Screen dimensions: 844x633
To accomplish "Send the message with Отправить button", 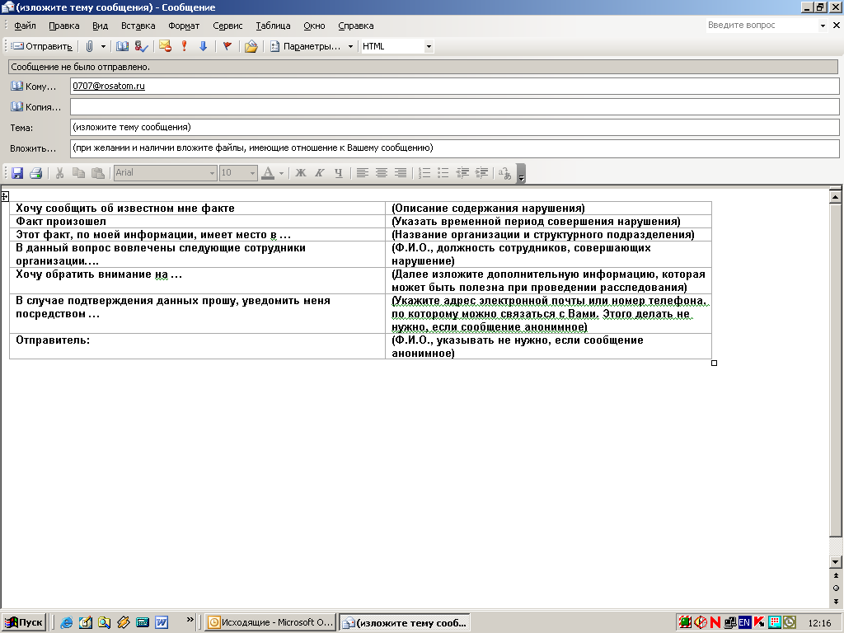I will click(x=42, y=46).
